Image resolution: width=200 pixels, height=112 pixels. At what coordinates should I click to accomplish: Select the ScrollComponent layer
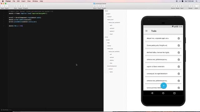click(x=112, y=66)
